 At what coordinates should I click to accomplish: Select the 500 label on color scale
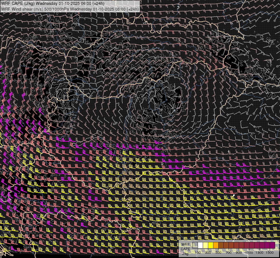click(x=218, y=253)
